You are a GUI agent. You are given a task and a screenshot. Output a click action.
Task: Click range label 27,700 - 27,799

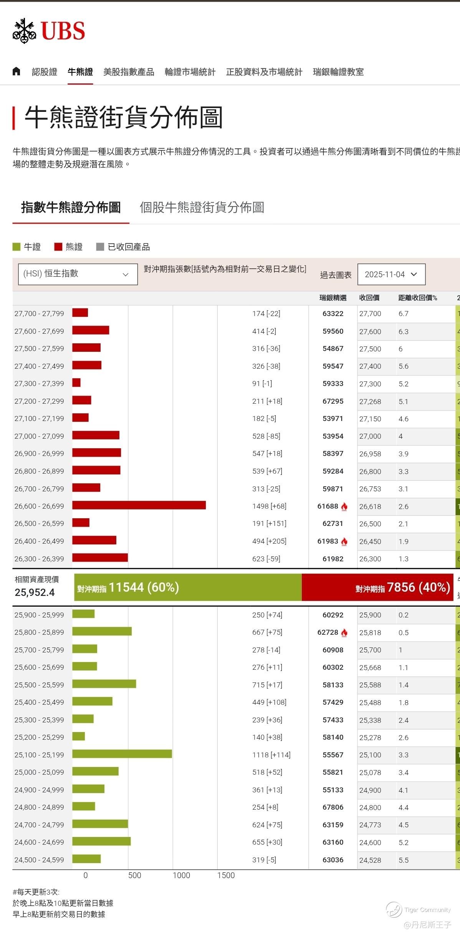click(39, 314)
